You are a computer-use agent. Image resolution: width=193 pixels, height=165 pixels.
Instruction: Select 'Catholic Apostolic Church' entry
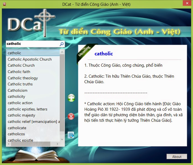(30, 59)
